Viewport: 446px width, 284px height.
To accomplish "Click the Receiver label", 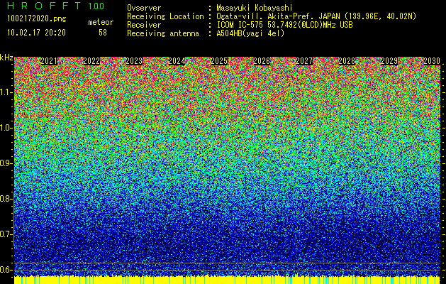I will coord(144,25).
